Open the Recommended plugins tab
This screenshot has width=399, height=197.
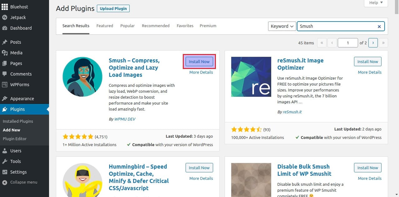(x=156, y=26)
